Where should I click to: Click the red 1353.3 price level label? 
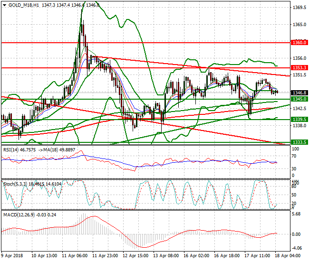pos(299,68)
